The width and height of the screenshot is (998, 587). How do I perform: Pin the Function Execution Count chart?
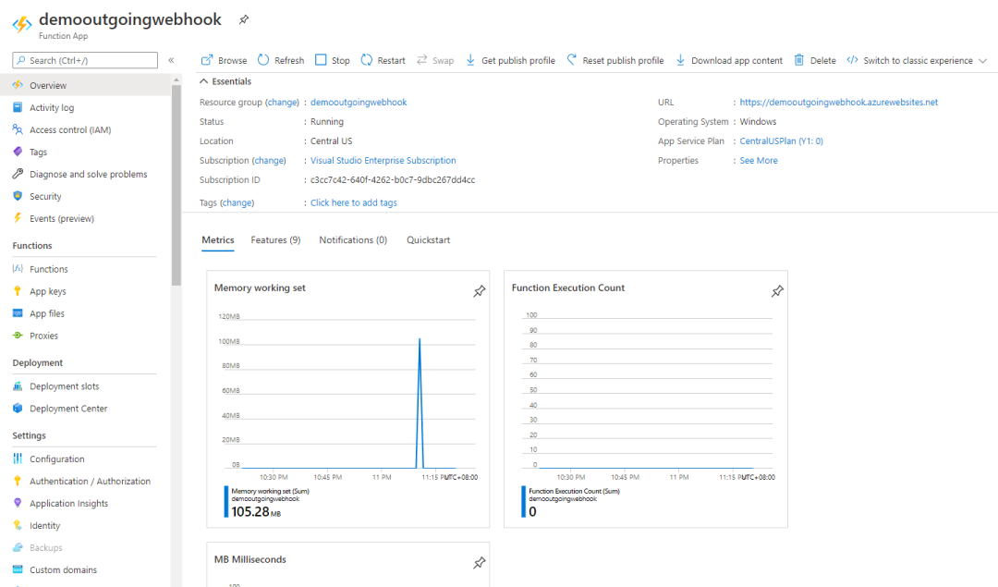[x=777, y=291]
